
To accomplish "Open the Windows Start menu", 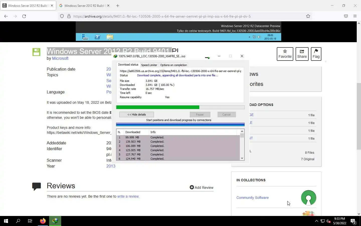I will (x=6, y=221).
